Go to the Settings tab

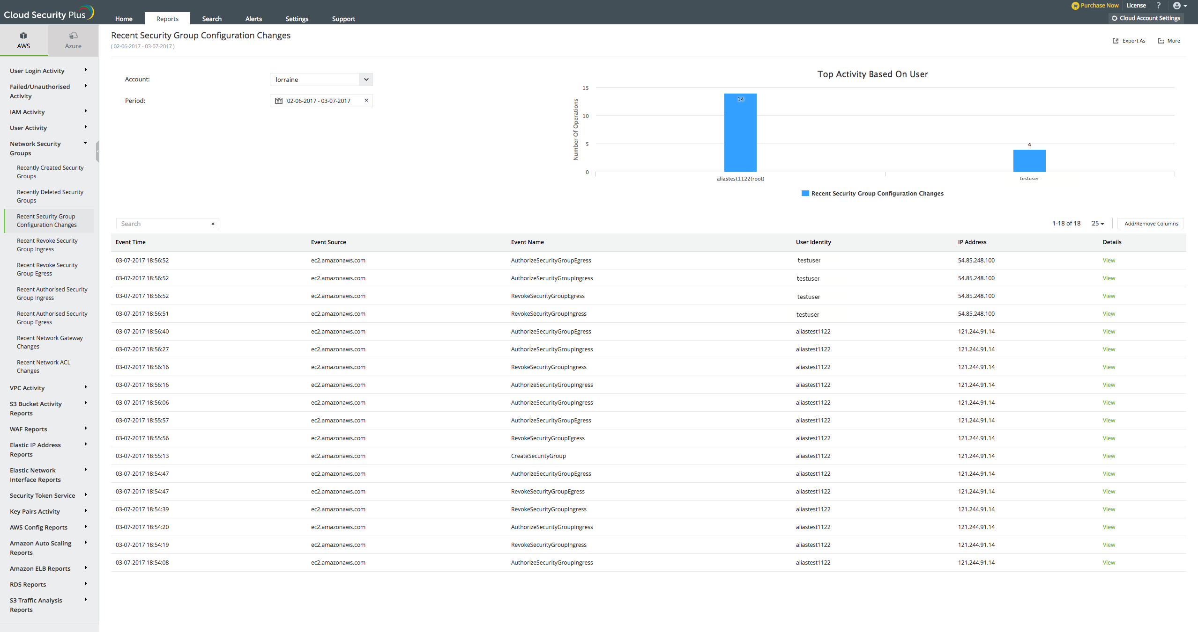(x=297, y=19)
